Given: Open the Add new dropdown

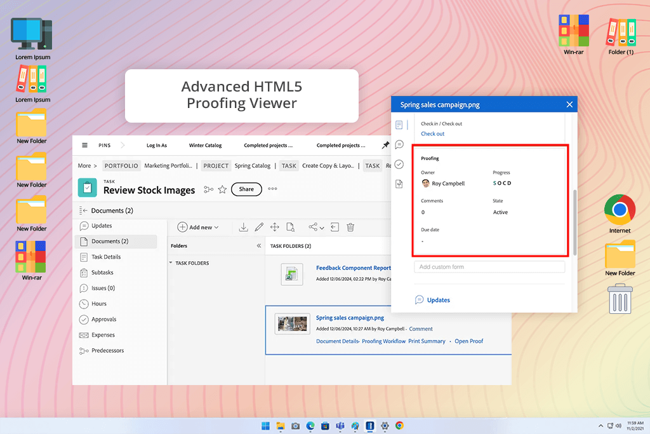Looking at the screenshot, I should [198, 227].
